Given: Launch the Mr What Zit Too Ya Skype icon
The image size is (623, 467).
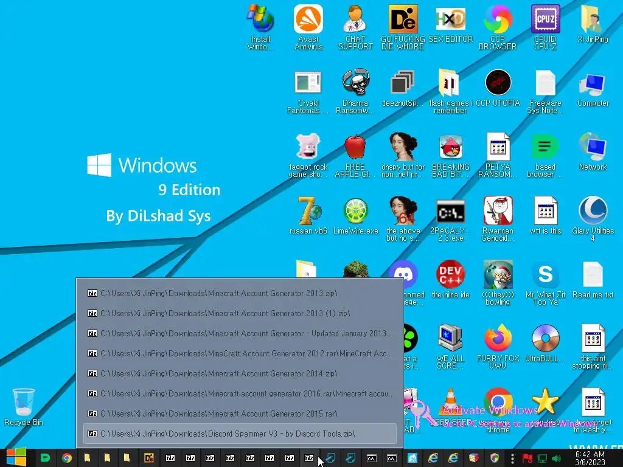Looking at the screenshot, I should 545,283.
